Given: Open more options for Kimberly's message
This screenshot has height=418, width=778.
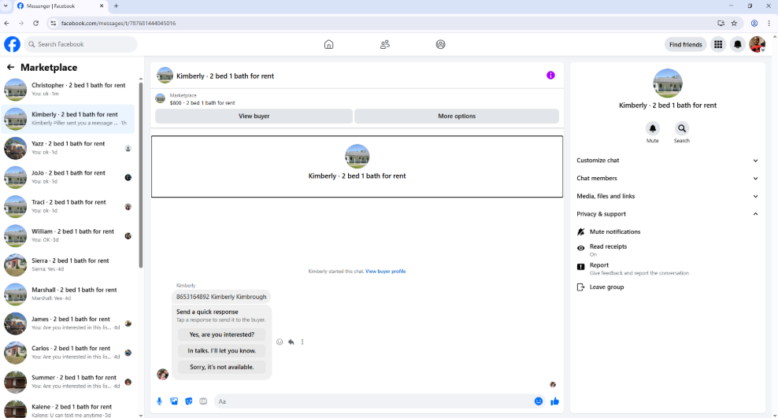Looking at the screenshot, I should click(x=302, y=342).
